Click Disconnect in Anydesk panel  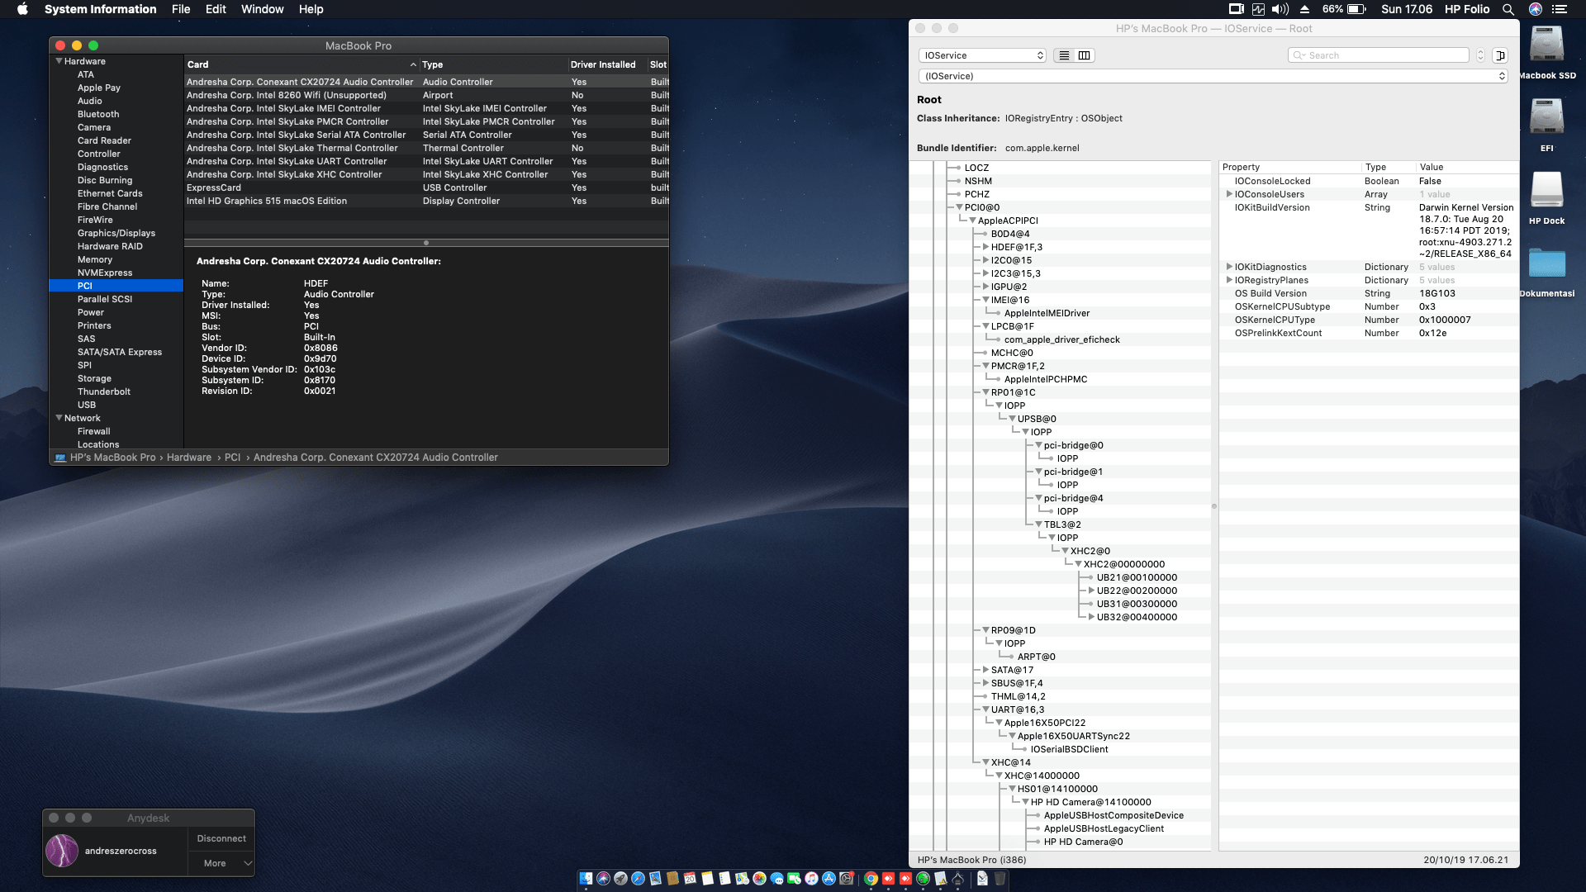tap(221, 838)
